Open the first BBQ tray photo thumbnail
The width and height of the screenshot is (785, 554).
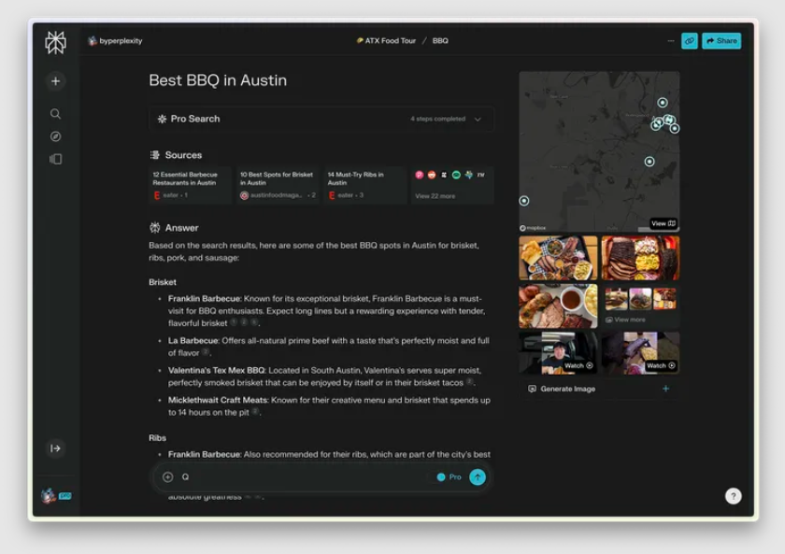pos(558,258)
